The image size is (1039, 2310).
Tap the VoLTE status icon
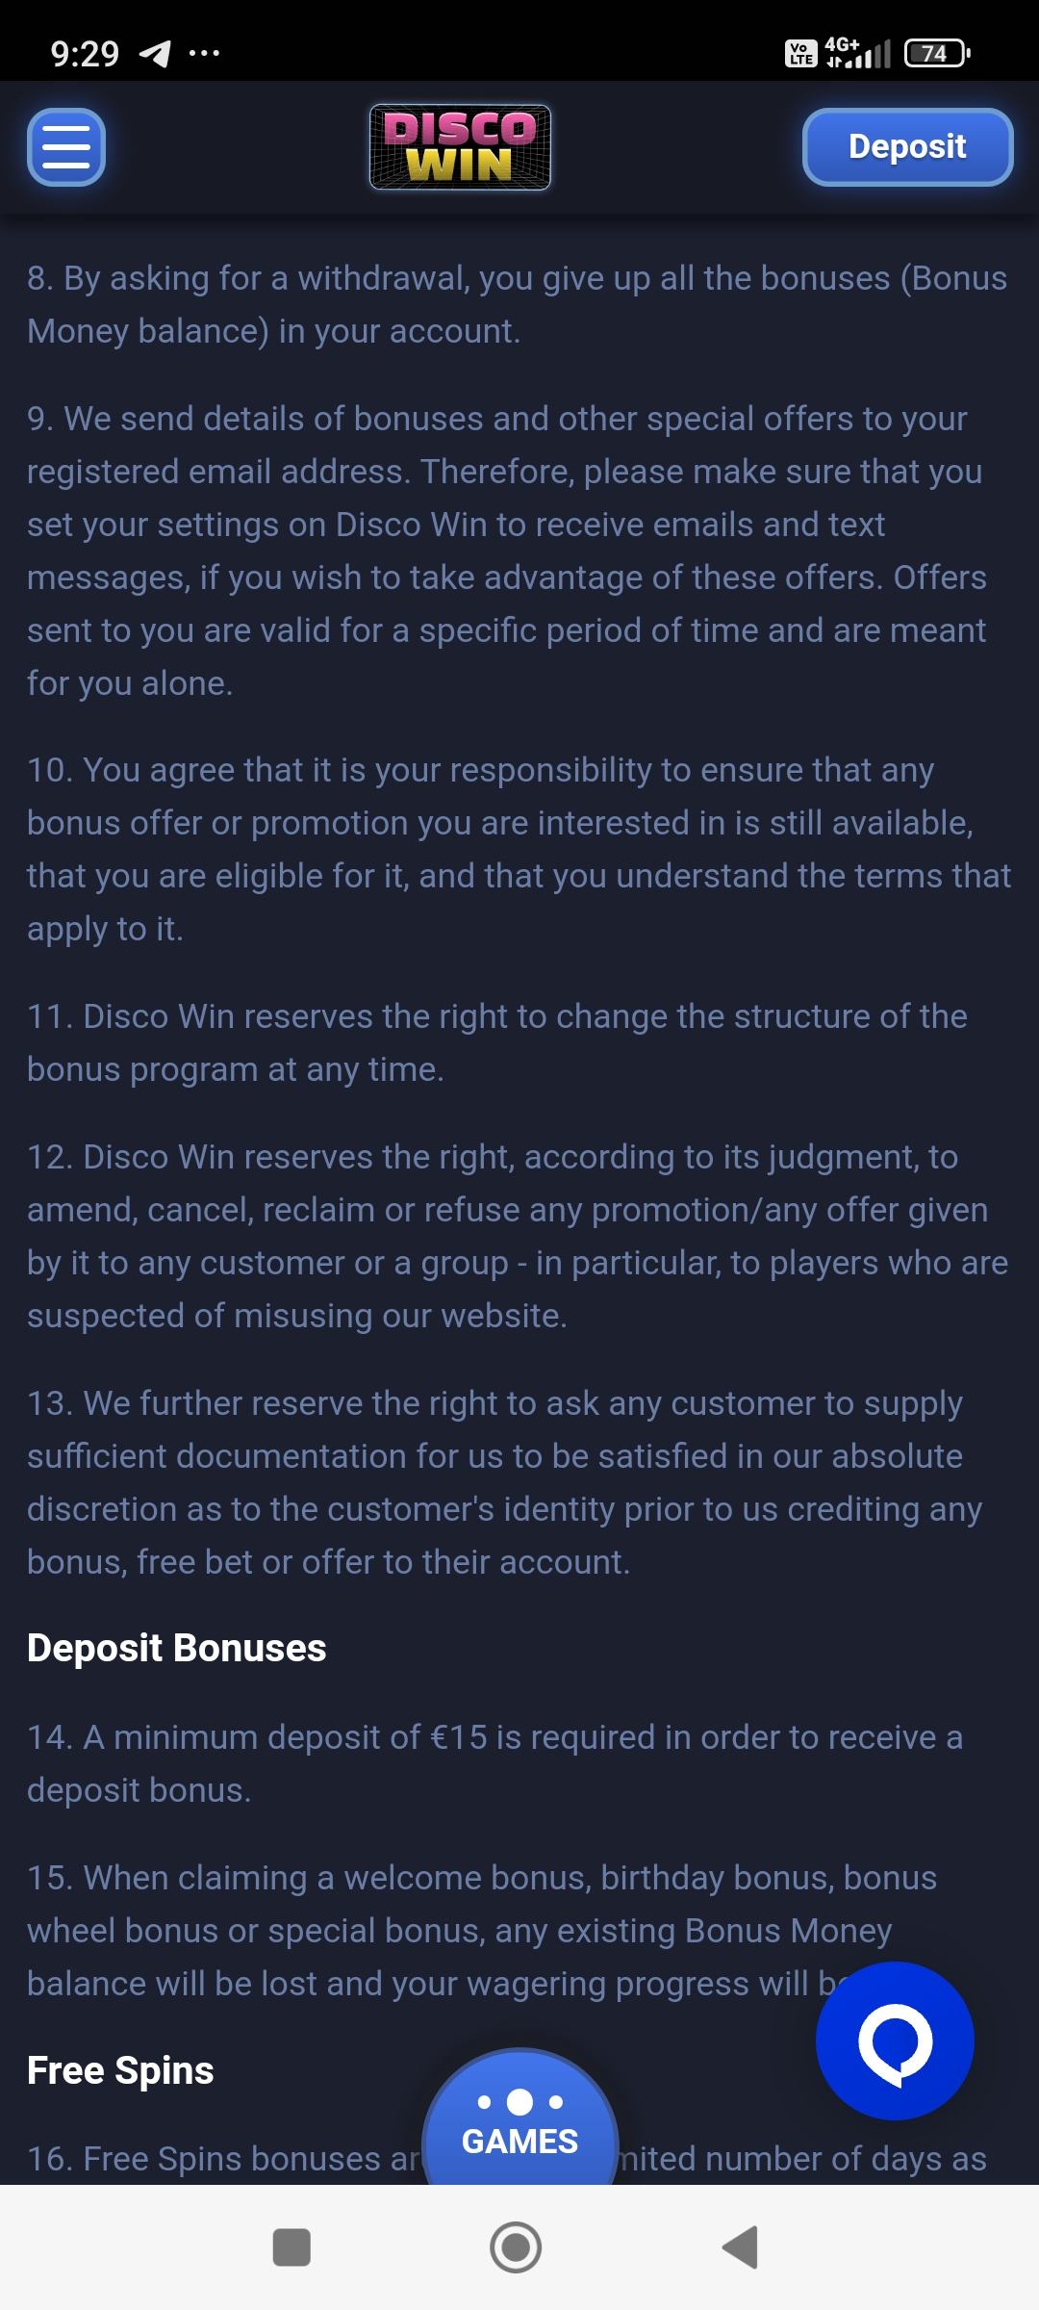800,53
